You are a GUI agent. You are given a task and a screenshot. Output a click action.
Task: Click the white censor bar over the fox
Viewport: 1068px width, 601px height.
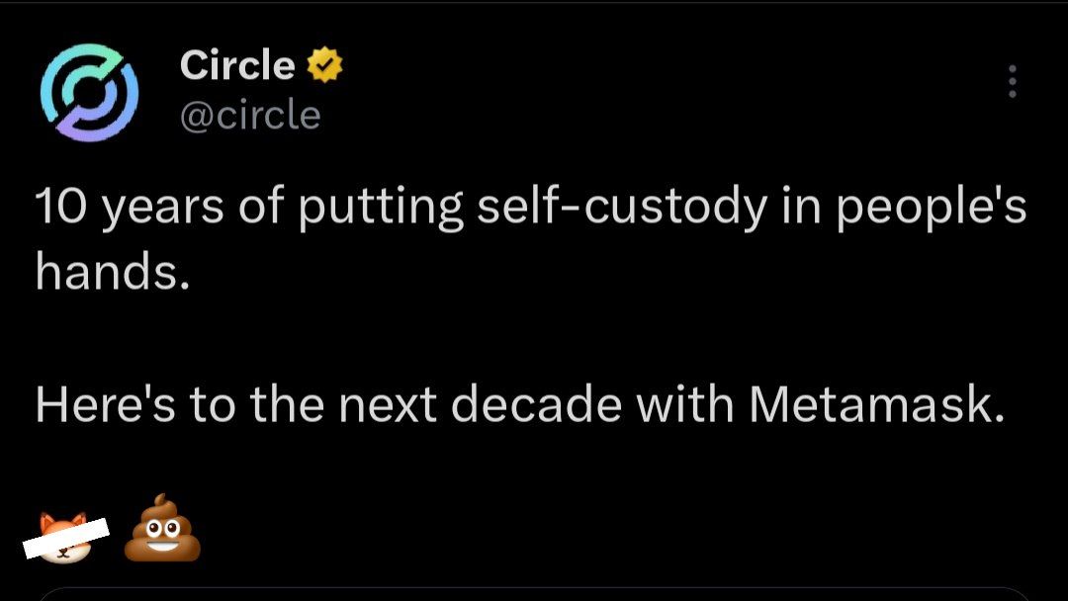click(66, 538)
